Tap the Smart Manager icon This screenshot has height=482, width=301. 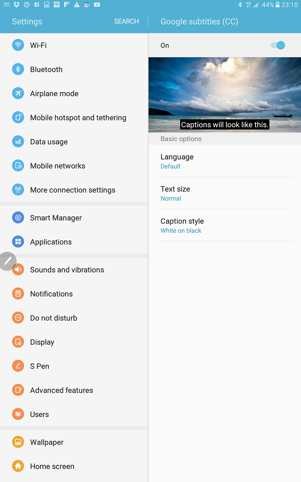(18, 218)
